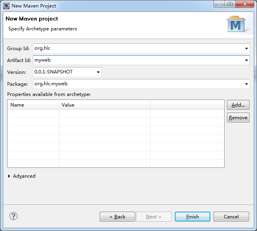257x231 pixels.
Task: Close the dialog with the X button
Action: [245, 4]
